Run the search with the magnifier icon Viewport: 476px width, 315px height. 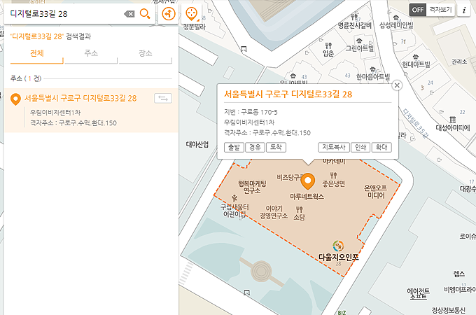pos(145,14)
